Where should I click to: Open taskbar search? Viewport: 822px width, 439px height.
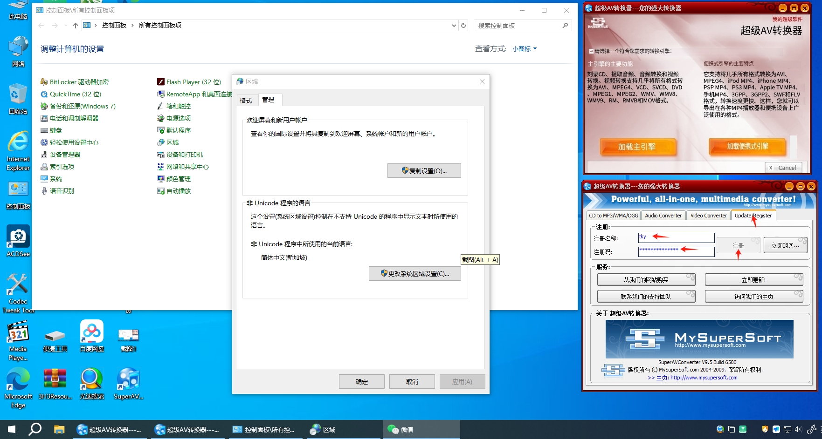(x=35, y=429)
